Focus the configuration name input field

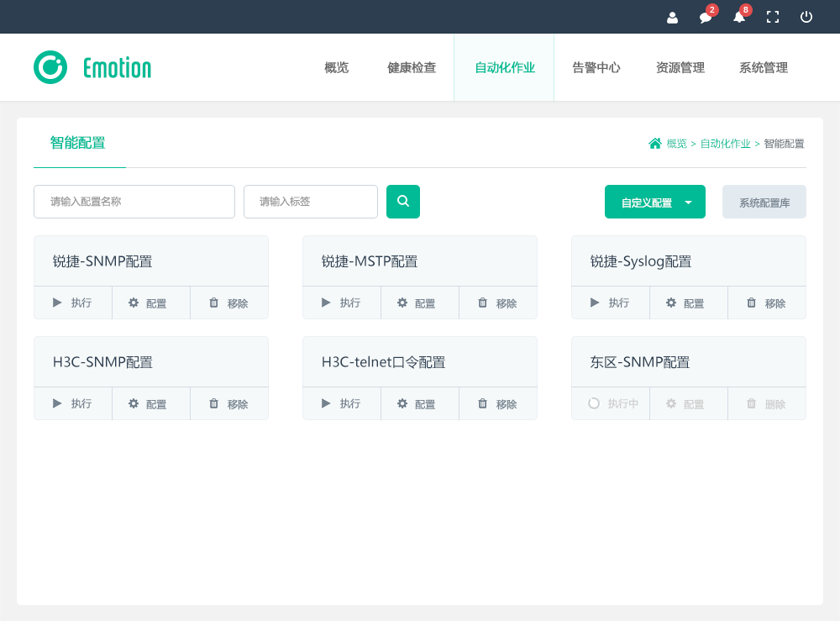(x=134, y=202)
